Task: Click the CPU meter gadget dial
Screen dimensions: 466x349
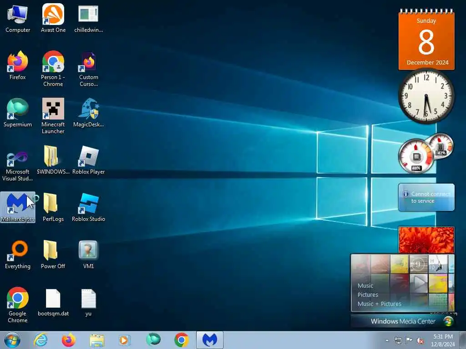Action: point(416,156)
